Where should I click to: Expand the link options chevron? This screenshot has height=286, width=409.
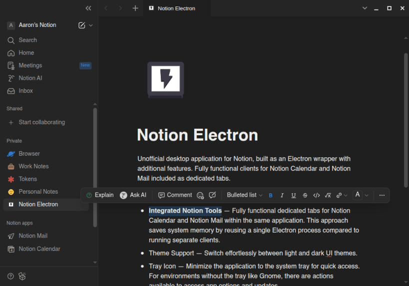tap(346, 195)
